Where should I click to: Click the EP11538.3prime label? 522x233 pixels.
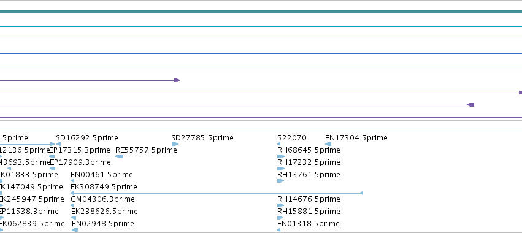point(29,212)
